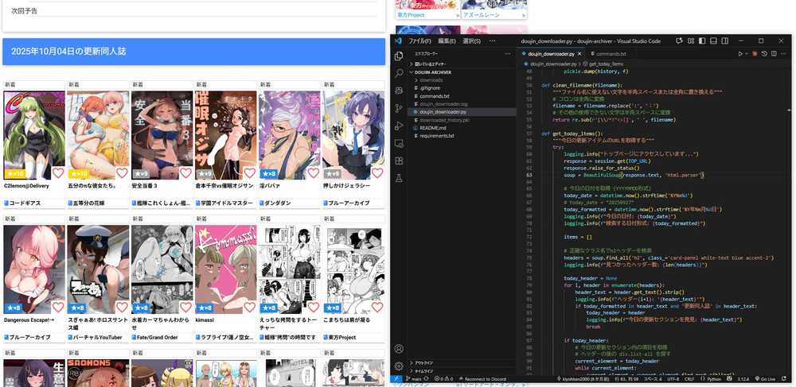Open the timeline history icon in editor toolbar
Viewport: 796px width, 387px height.
tap(764, 54)
